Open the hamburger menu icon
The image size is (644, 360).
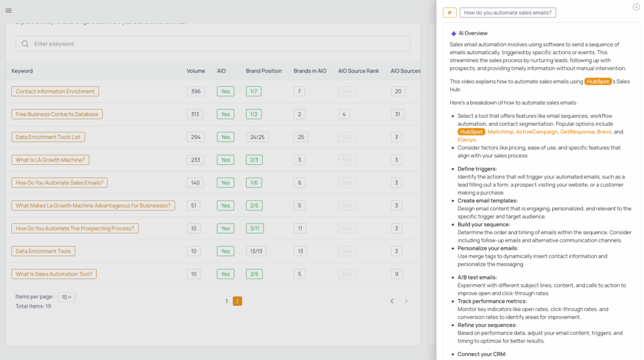pyautogui.click(x=9, y=11)
